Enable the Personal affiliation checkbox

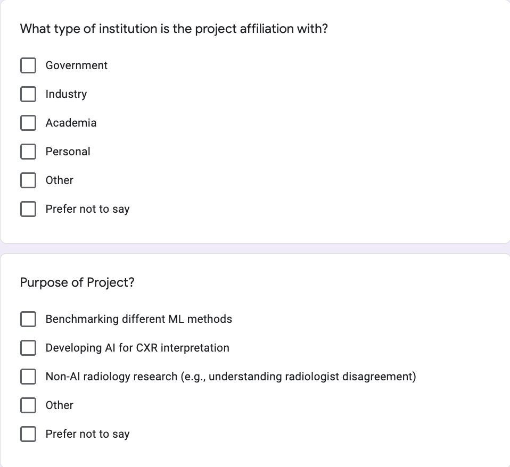(28, 152)
